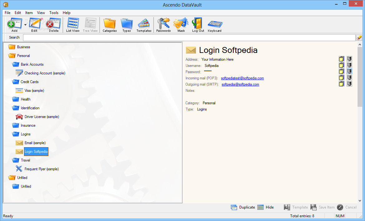Image resolution: width=365 pixels, height=221 pixels.
Task: Click the detail pane scrollbar up arrow
Action: 360,45
